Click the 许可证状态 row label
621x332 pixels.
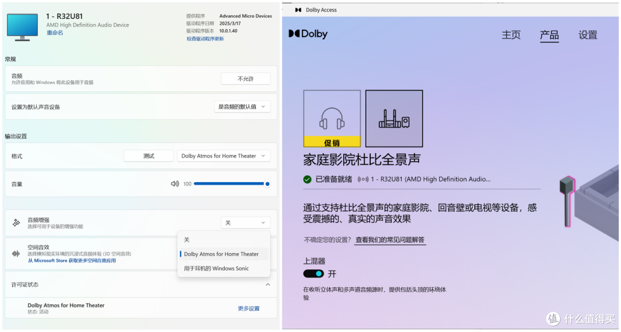click(25, 284)
